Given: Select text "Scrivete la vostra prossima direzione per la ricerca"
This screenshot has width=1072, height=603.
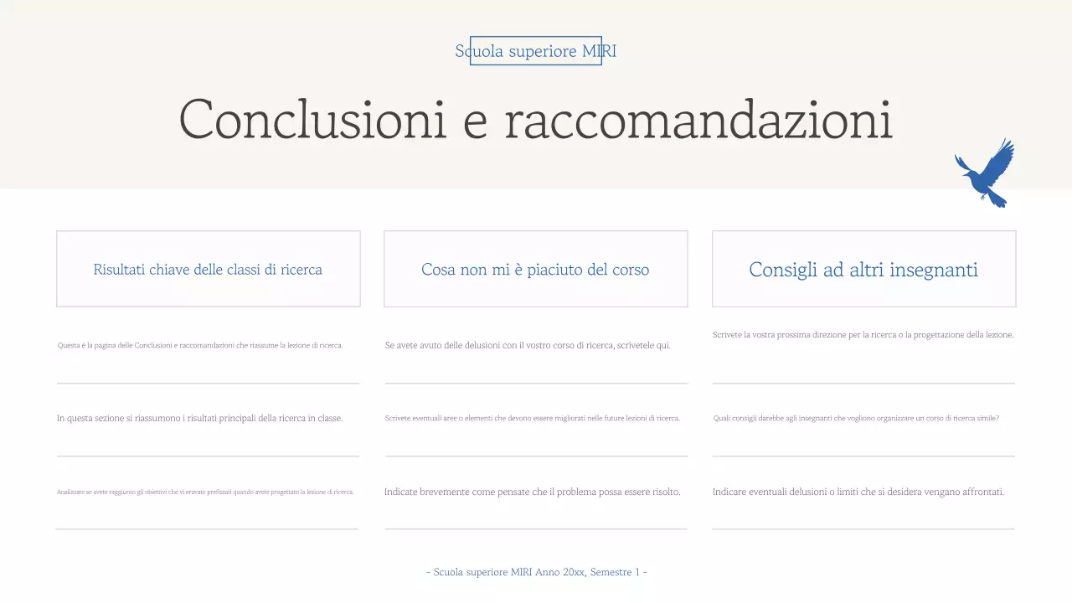Looking at the screenshot, I should pos(863,334).
